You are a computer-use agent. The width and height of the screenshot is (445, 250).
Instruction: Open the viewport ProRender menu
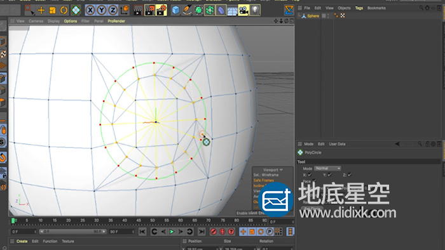pyautogui.click(x=116, y=21)
